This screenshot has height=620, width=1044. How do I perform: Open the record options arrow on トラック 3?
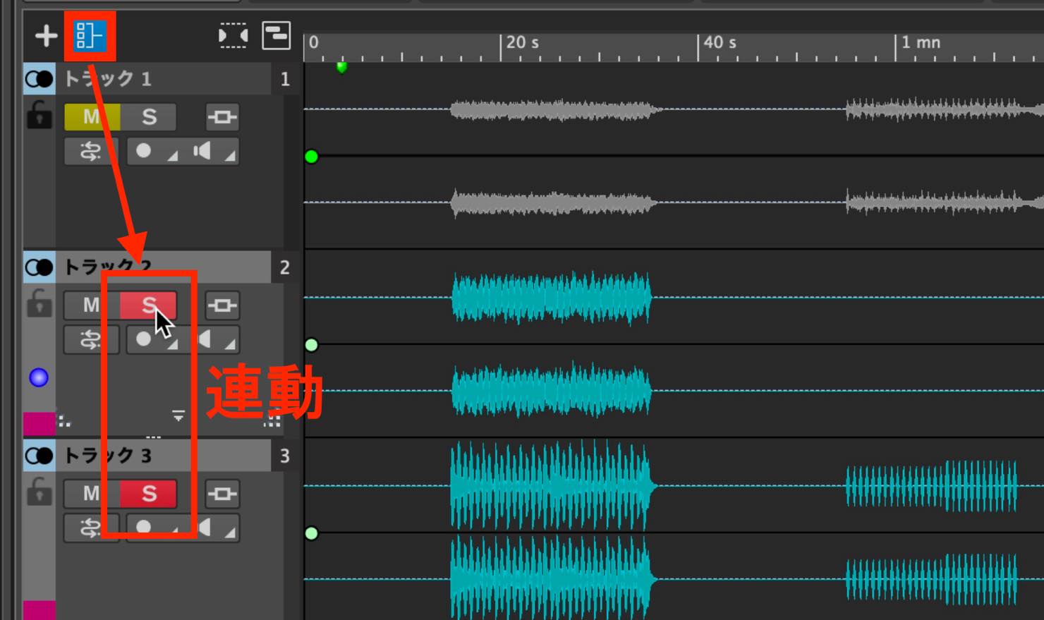click(x=173, y=533)
